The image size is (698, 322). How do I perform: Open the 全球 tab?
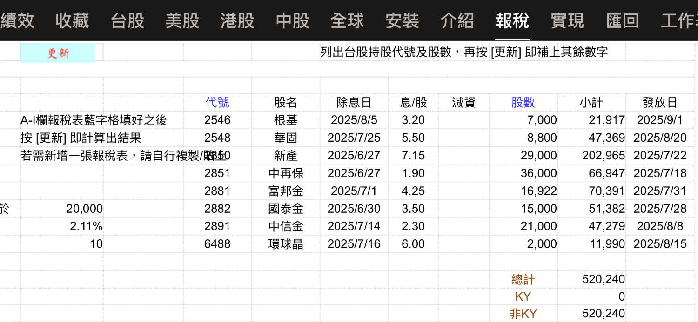click(347, 21)
